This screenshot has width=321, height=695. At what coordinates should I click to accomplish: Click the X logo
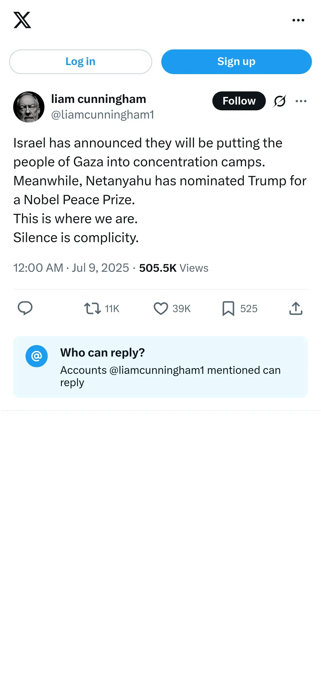[x=22, y=20]
